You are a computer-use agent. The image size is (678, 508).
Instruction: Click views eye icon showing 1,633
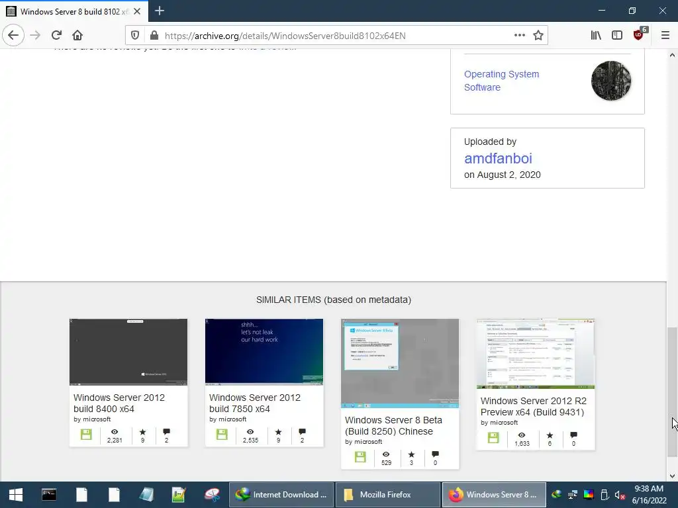click(522, 435)
